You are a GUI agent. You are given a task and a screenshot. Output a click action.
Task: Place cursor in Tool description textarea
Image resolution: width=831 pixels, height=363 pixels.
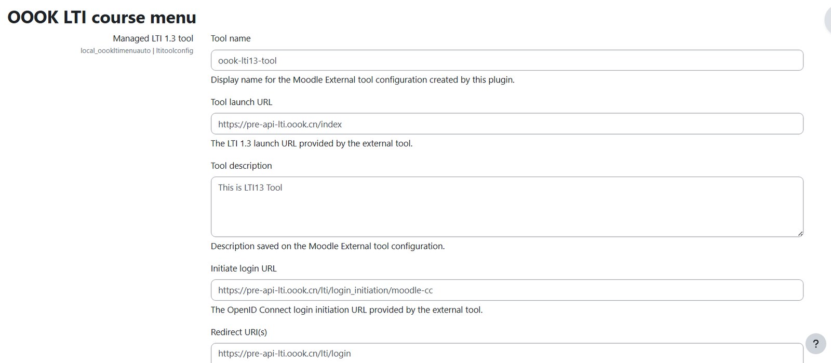click(507, 207)
